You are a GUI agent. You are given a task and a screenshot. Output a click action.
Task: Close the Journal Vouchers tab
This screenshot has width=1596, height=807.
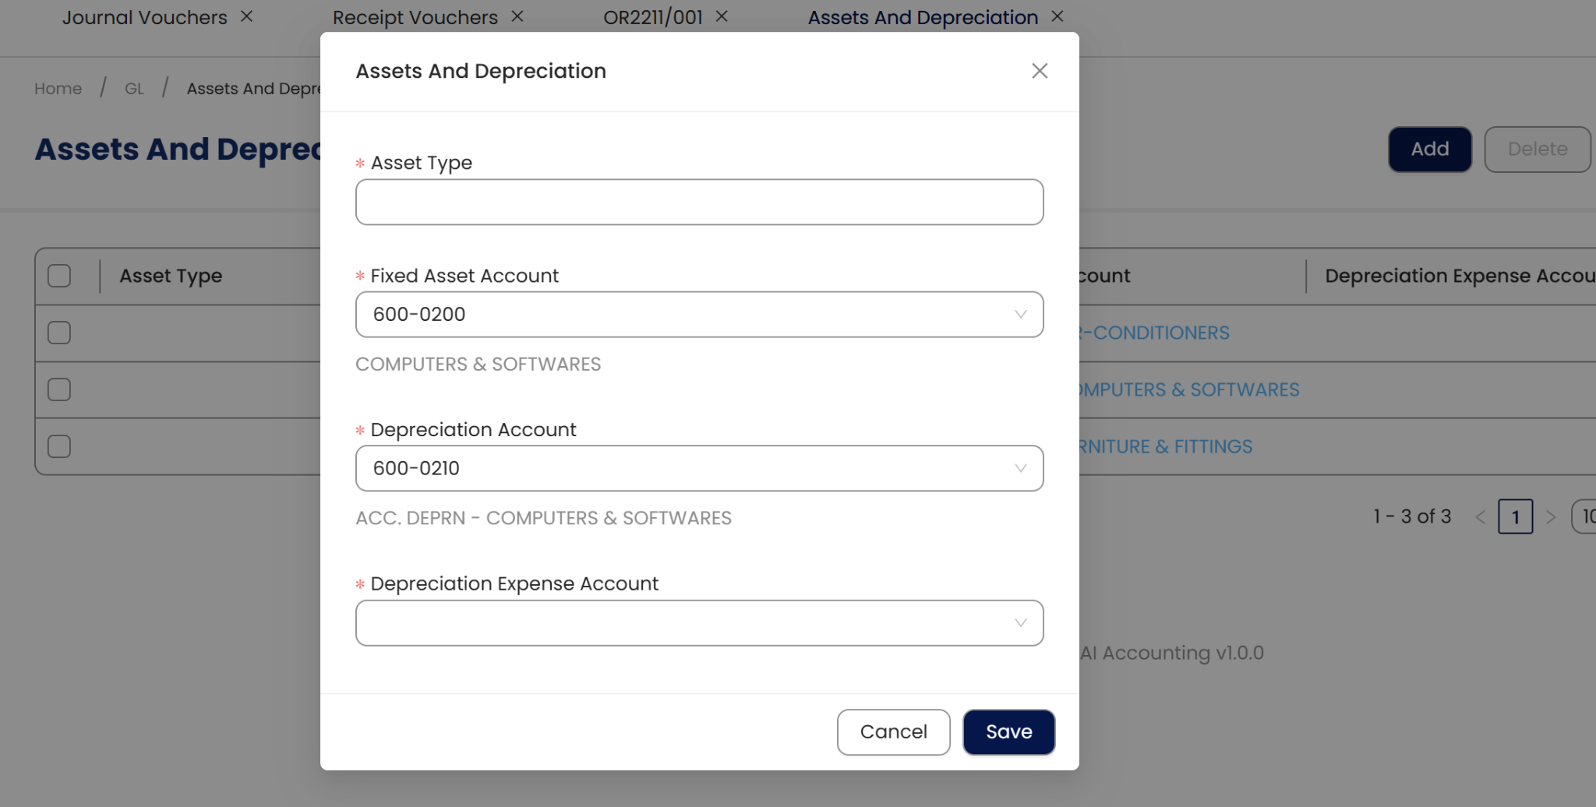click(x=247, y=16)
